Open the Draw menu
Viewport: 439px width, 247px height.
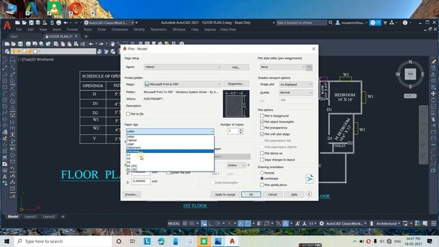pyautogui.click(x=102, y=30)
